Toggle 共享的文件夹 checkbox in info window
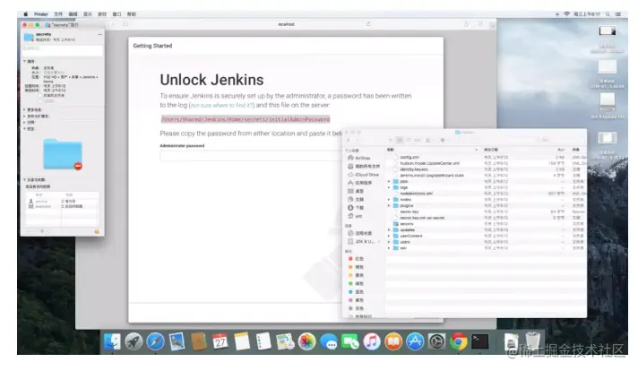Image resolution: width=638 pixels, height=371 pixels. [x=39, y=96]
